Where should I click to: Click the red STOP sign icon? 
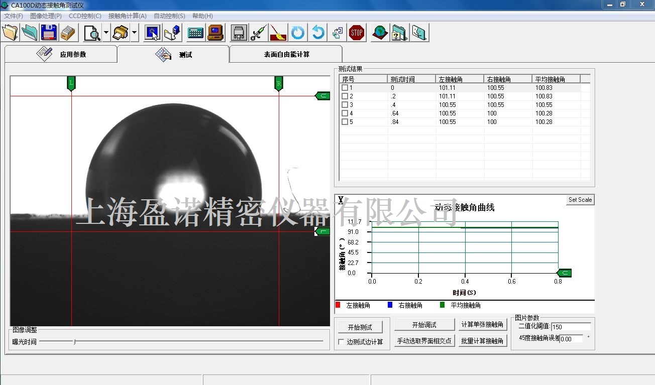[x=357, y=33]
